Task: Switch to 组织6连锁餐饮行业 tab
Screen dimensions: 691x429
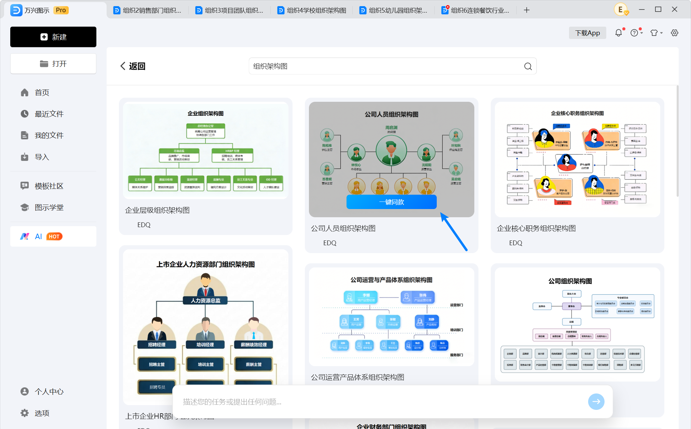Action: pos(476,10)
